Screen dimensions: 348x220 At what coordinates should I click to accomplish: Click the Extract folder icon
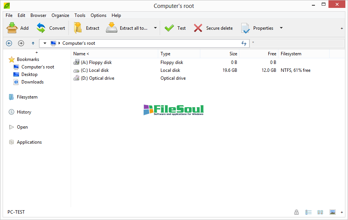tap(78, 28)
